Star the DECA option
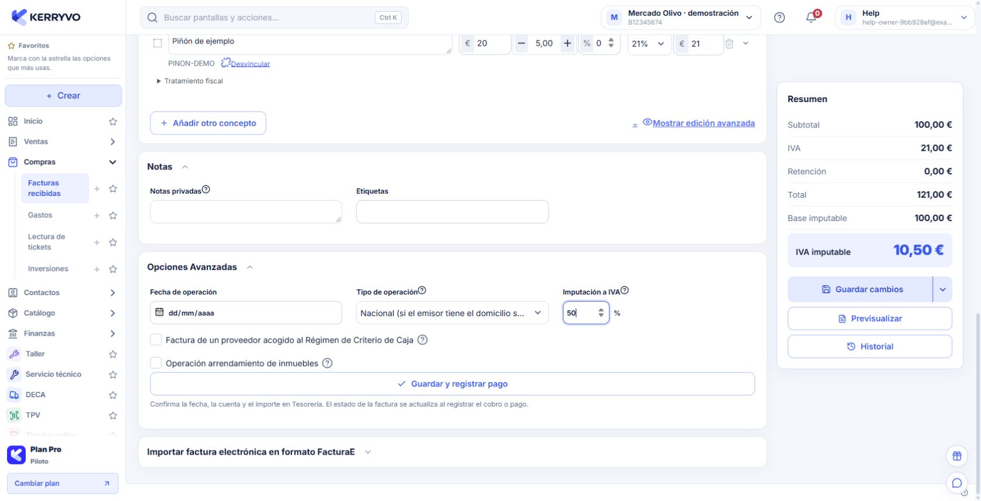The width and height of the screenshot is (981, 501). (x=113, y=395)
